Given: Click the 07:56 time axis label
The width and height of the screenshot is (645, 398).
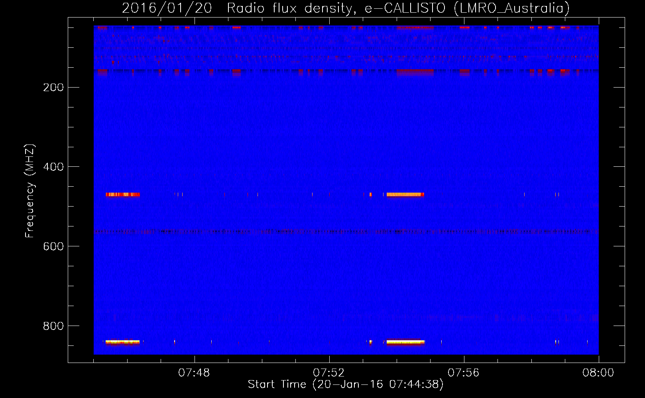Looking at the screenshot, I should point(464,373).
